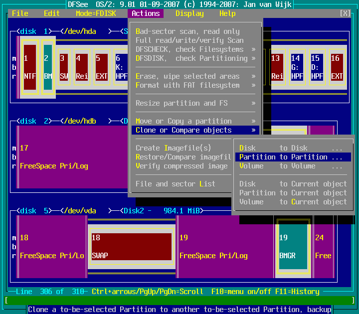
Task: Select partition 16 EXT block
Action: click(x=337, y=67)
